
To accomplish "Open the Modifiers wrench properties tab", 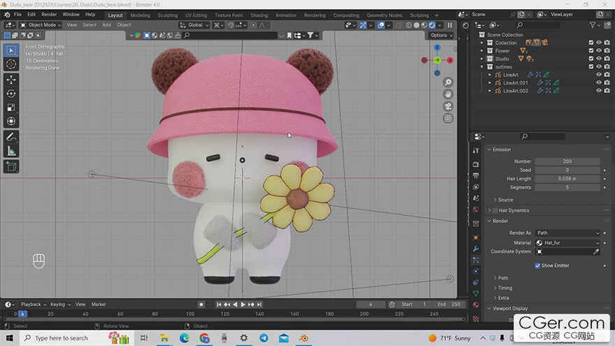I will tap(476, 249).
